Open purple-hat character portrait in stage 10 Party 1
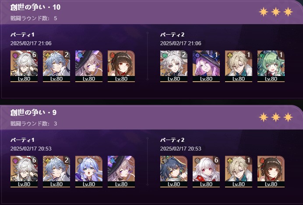This screenshot has width=303, height=205. point(89,66)
